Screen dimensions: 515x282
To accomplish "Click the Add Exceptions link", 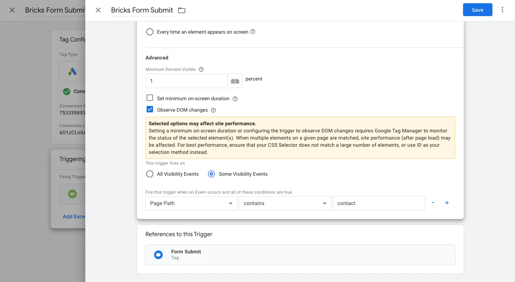I will tap(74, 217).
